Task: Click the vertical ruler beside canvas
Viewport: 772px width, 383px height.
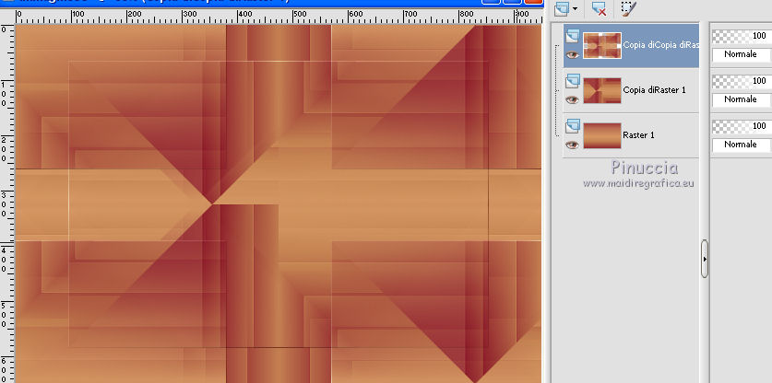Action: (7, 204)
